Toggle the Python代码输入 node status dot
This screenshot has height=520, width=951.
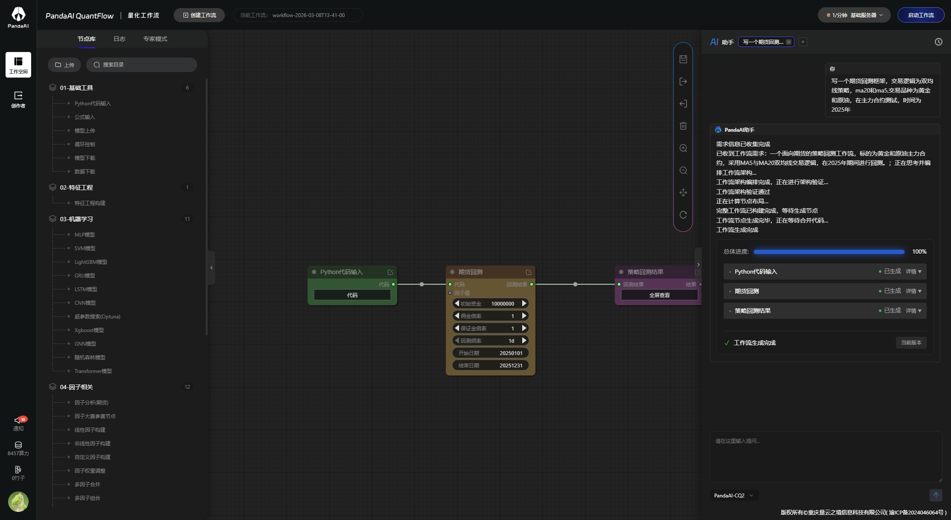314,272
